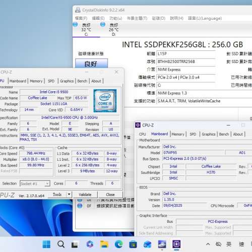
Task: Open 佈景主題(T) menu
Action: 137,18
